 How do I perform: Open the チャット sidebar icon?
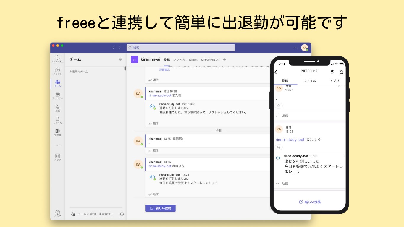click(57, 71)
